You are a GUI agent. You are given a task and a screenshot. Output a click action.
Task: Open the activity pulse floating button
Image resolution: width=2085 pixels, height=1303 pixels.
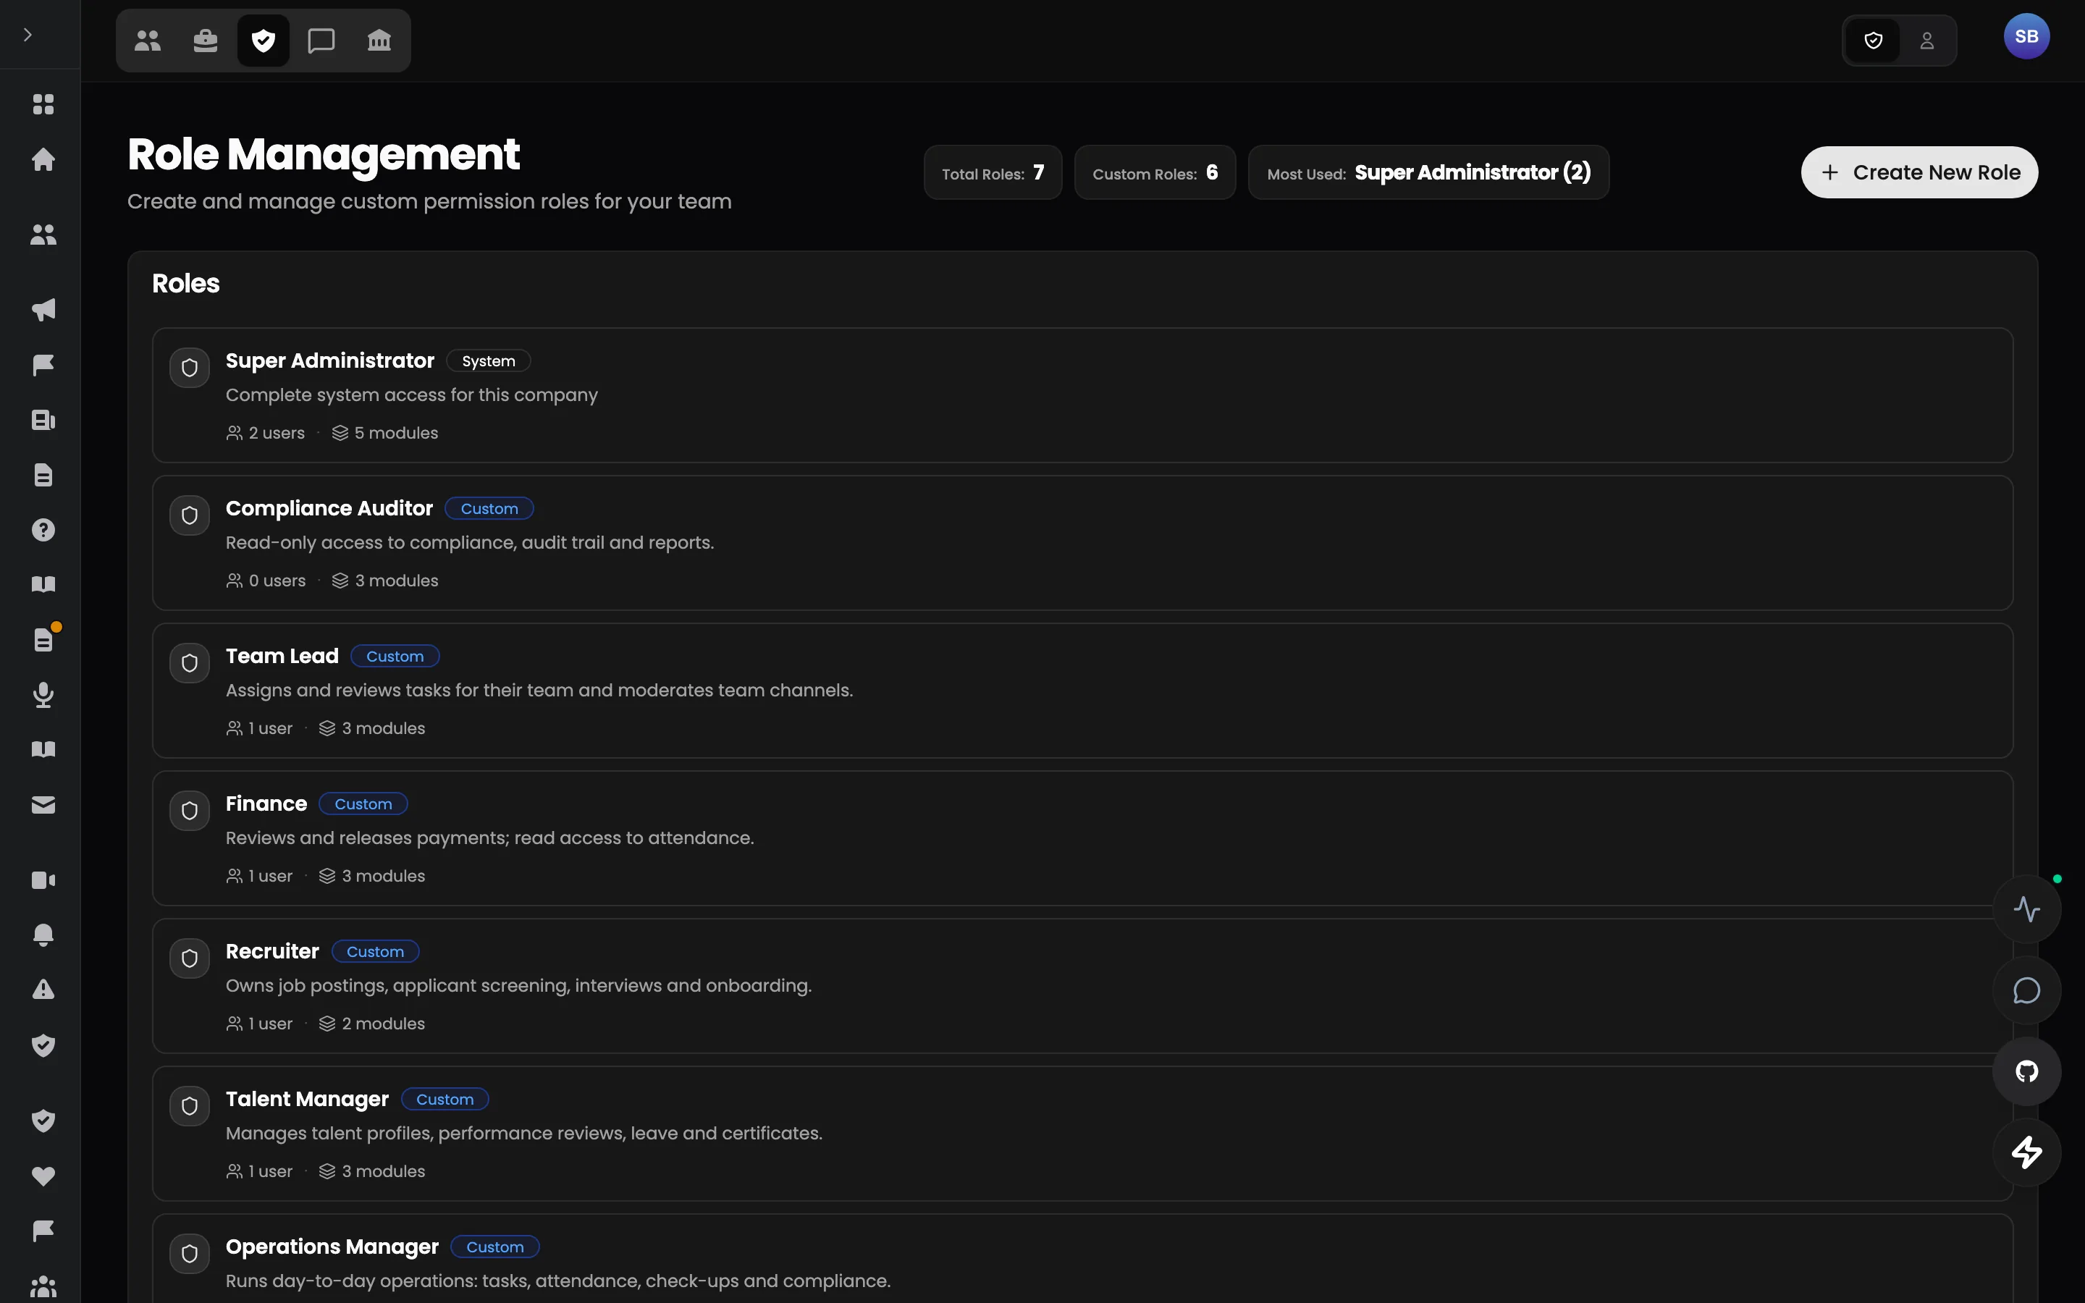click(x=2026, y=909)
